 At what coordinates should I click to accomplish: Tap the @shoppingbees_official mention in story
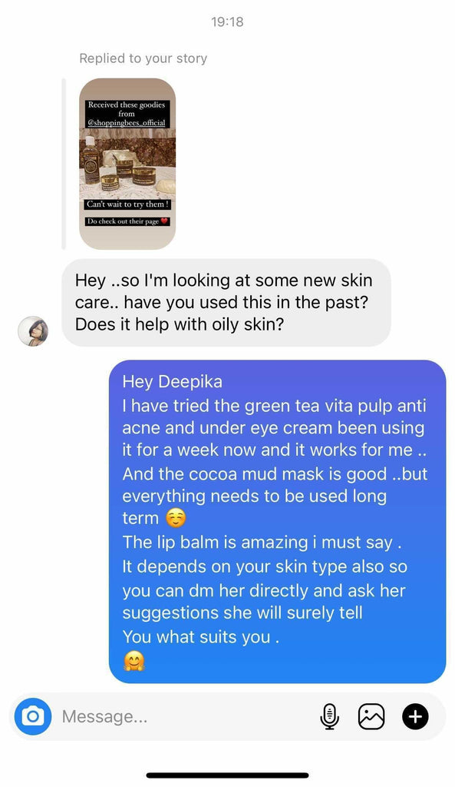127,123
